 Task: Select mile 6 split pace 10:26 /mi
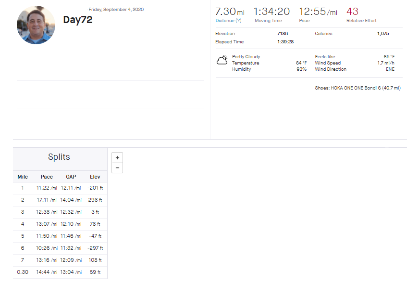47,248
